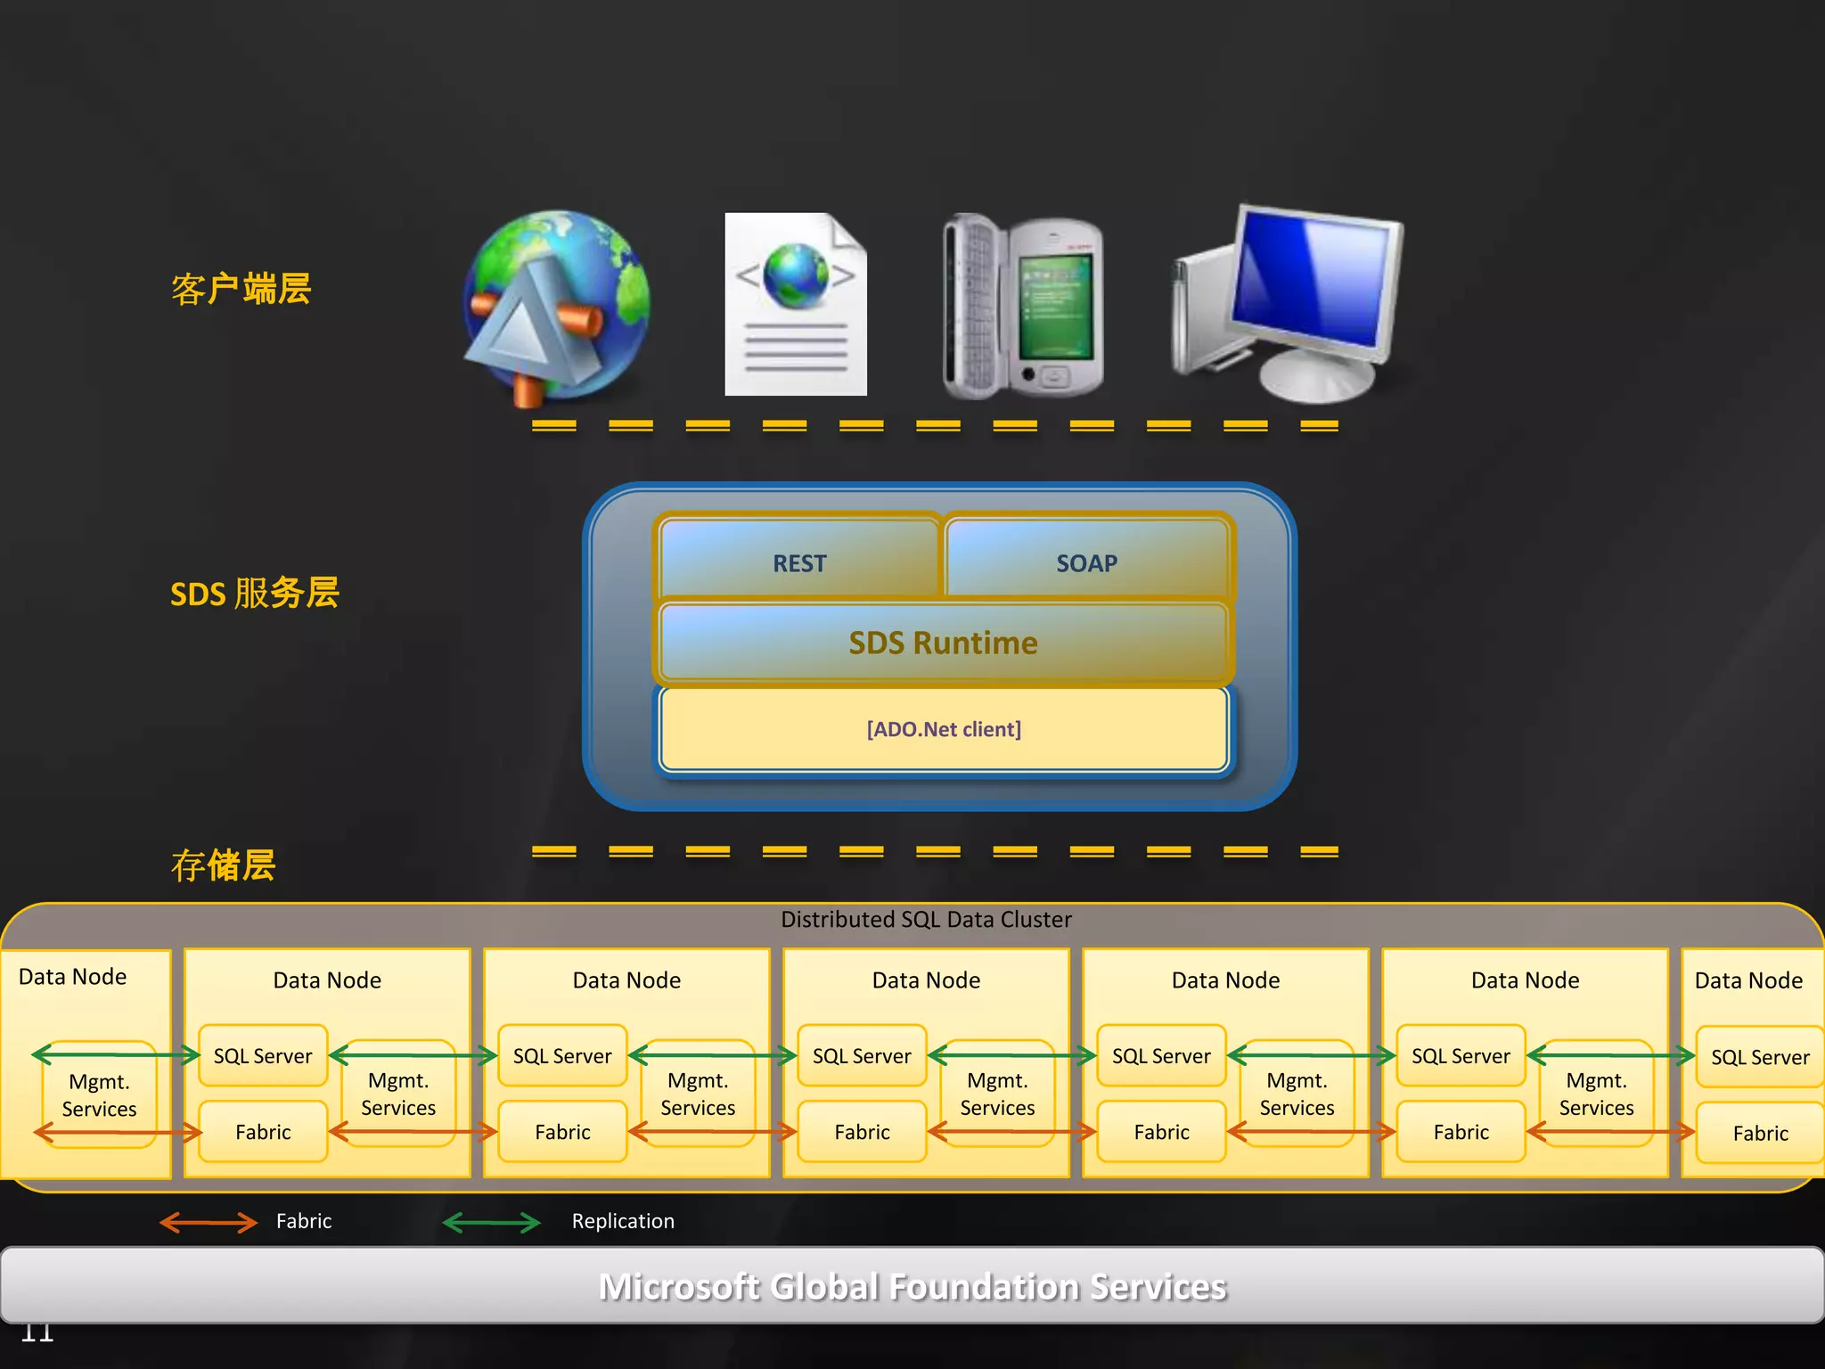Select the 客户端层 label
The width and height of the screenshot is (1825, 1369).
[241, 289]
